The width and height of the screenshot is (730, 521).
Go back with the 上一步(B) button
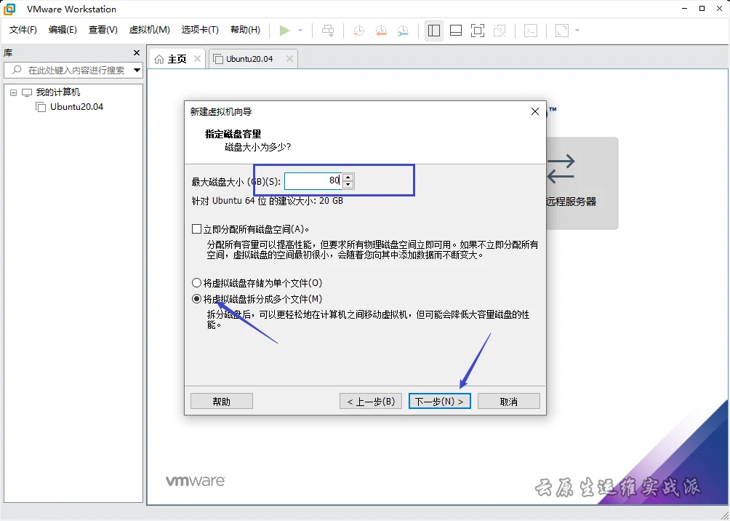coord(371,401)
